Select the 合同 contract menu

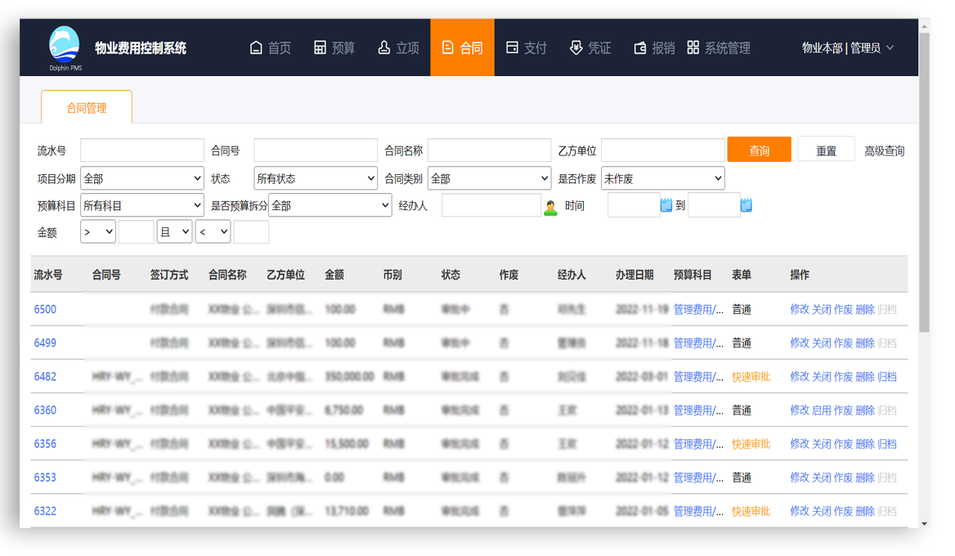tap(462, 47)
